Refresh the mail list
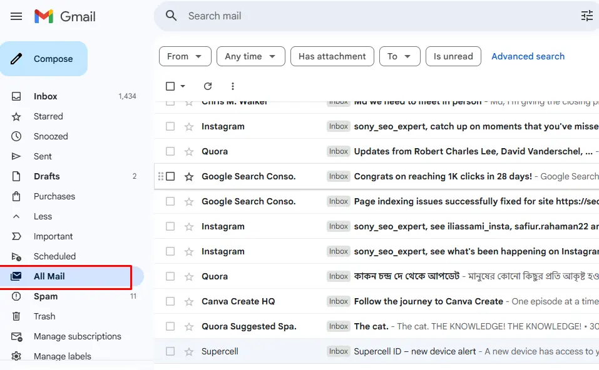 tap(207, 86)
